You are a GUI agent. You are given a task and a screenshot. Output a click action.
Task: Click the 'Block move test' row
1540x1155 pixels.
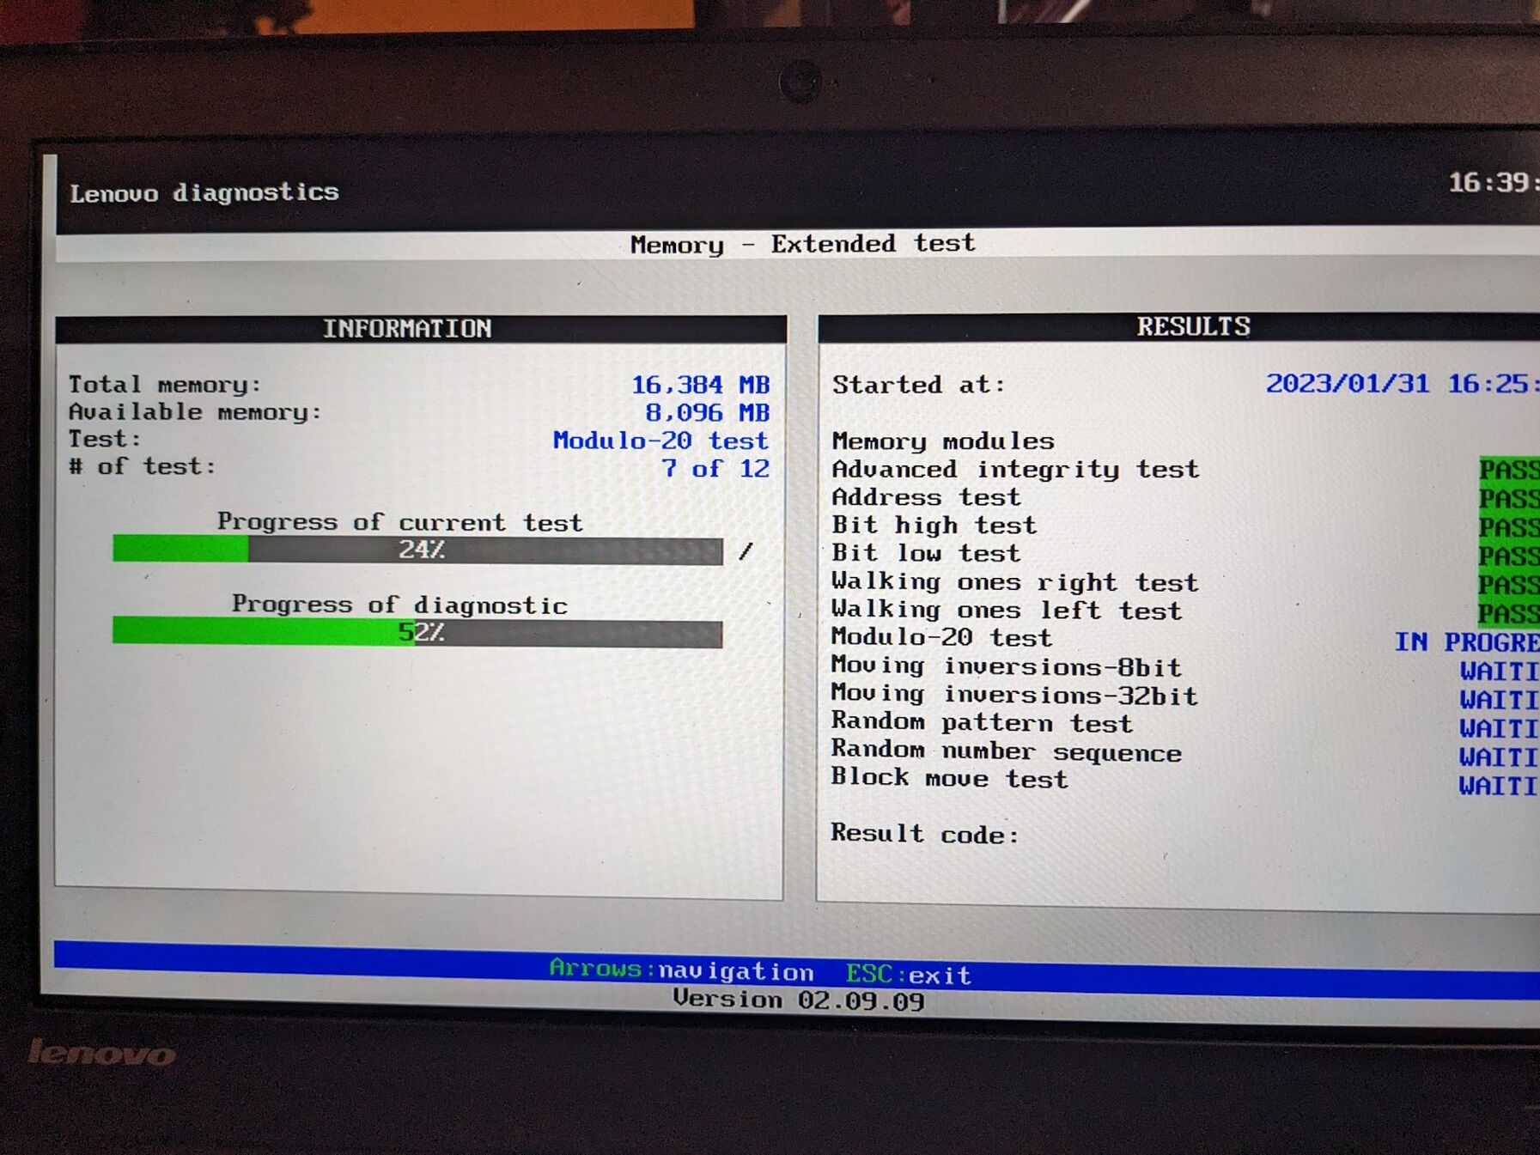point(950,777)
